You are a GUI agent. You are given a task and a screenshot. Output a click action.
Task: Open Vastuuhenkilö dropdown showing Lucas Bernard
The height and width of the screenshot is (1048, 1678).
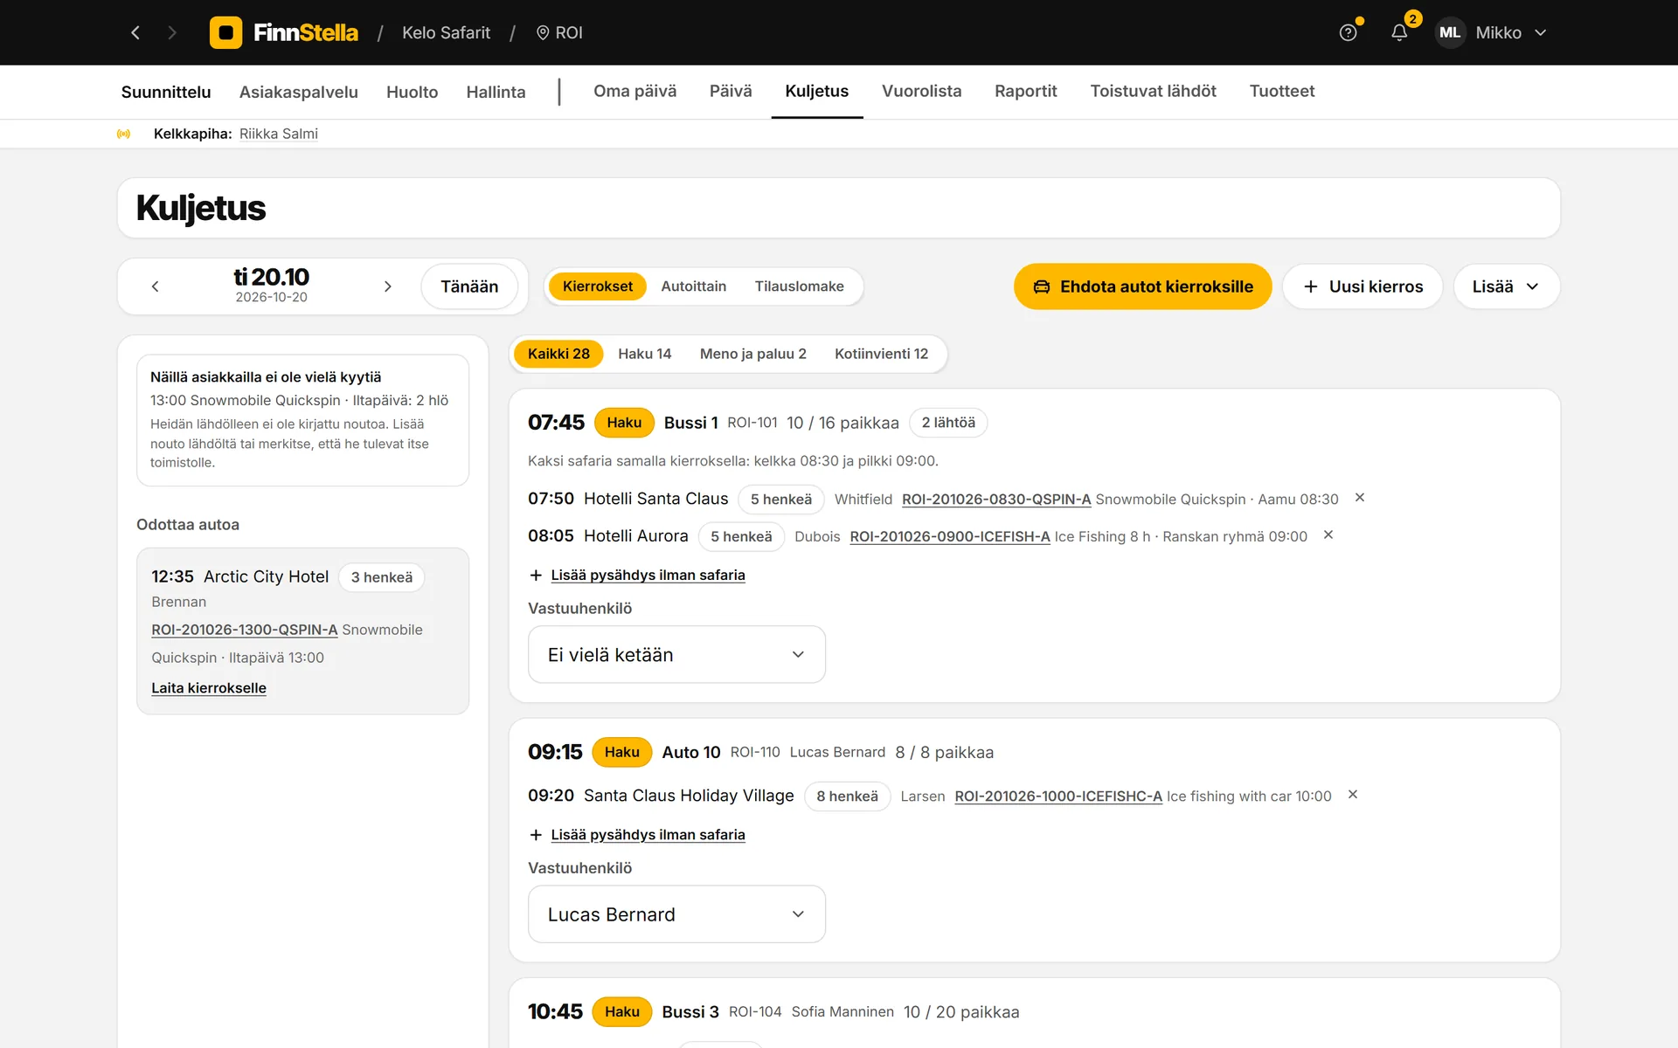(x=676, y=914)
